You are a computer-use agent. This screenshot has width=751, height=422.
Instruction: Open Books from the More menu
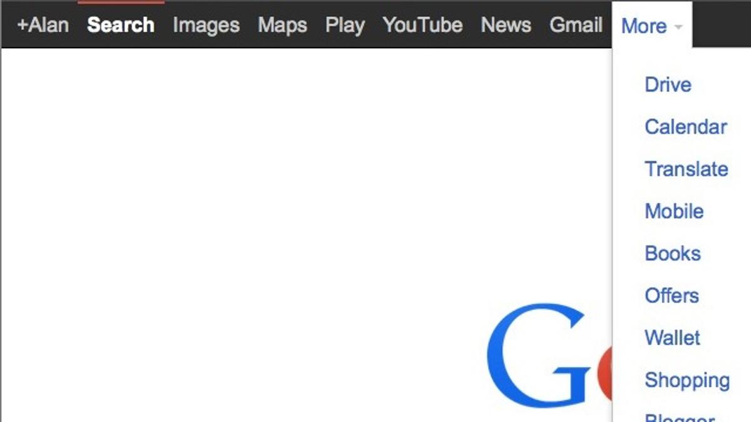tap(673, 253)
